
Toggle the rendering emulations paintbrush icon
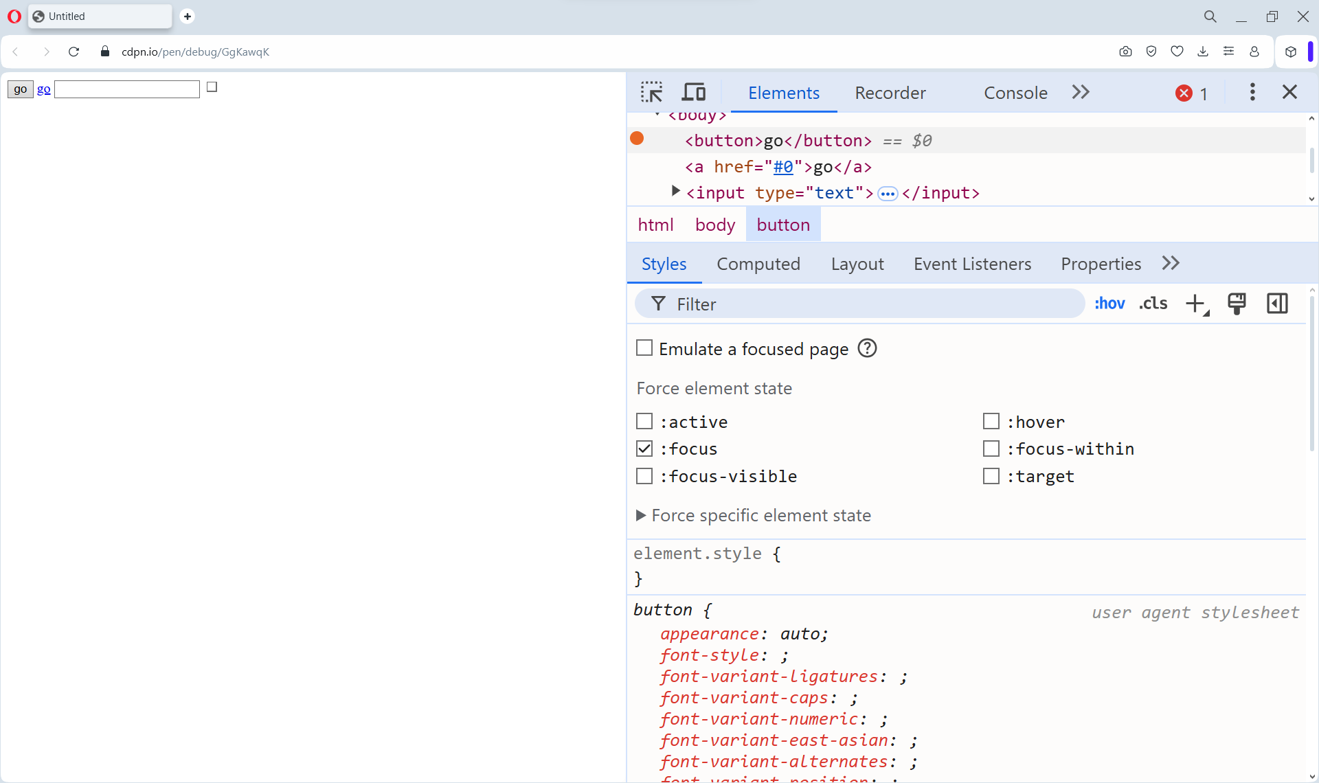1237,304
